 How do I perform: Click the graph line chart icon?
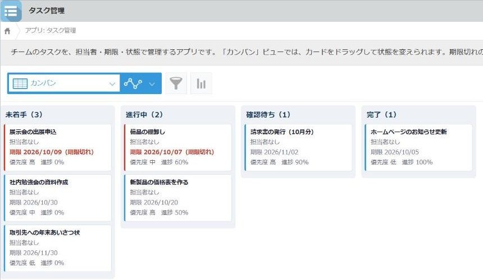click(x=133, y=83)
